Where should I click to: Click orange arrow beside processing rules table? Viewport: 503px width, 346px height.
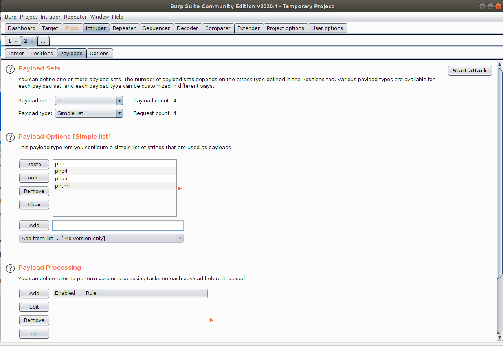pyautogui.click(x=211, y=320)
